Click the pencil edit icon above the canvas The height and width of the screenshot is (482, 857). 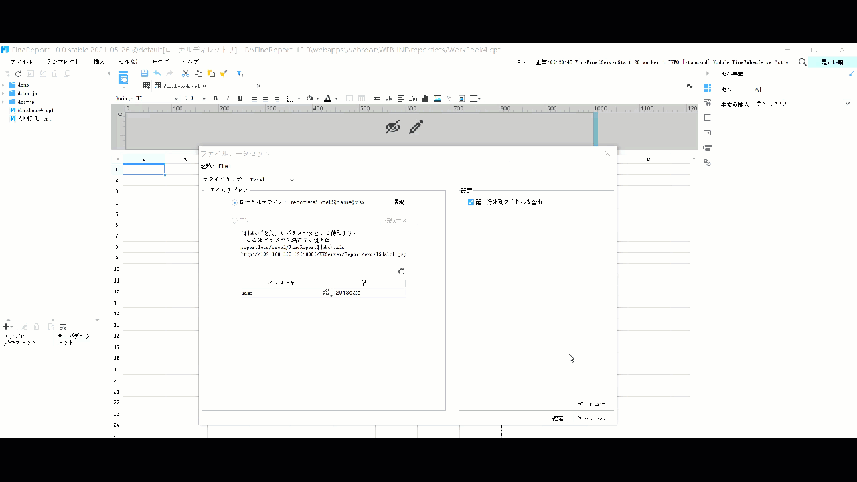(x=416, y=127)
